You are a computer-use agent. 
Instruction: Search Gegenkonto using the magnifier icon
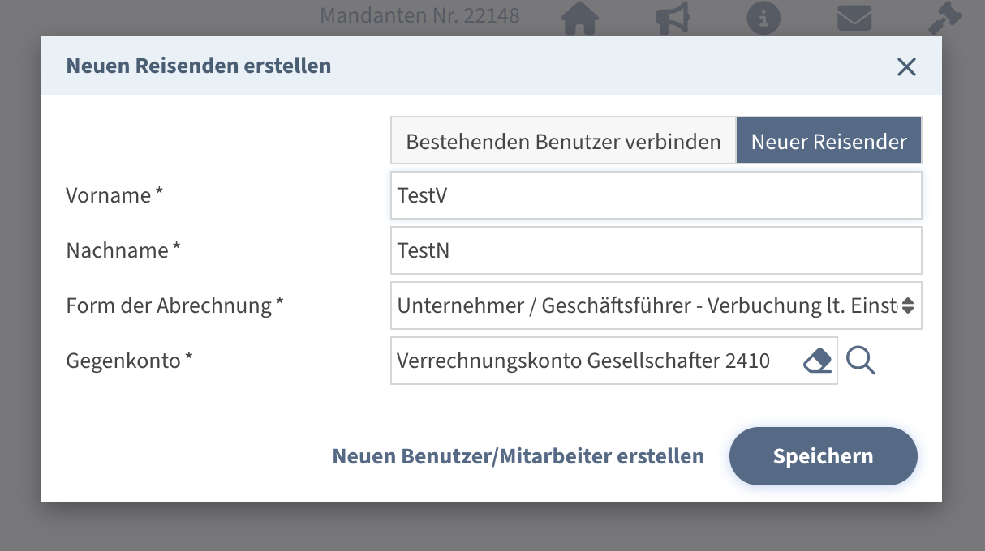[x=861, y=361]
